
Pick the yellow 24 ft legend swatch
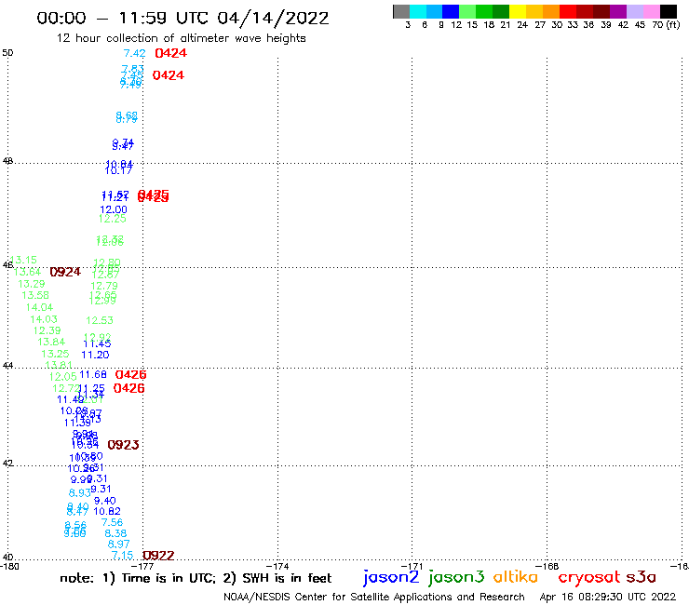518,11
